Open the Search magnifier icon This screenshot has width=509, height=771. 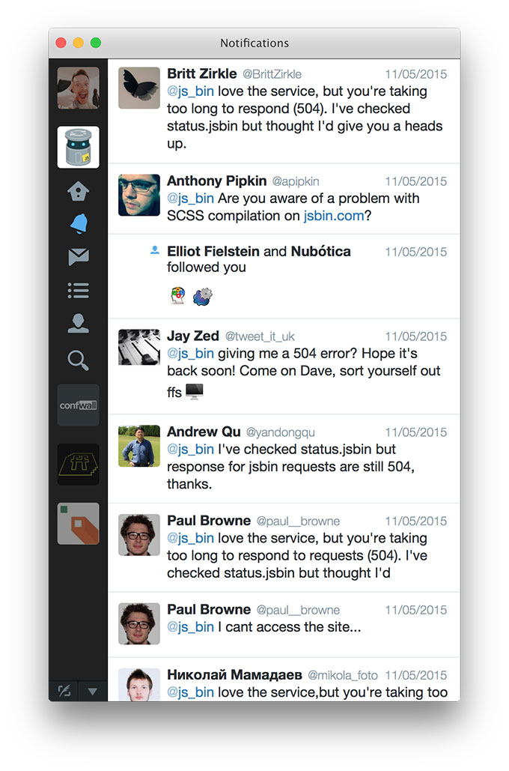click(x=78, y=360)
